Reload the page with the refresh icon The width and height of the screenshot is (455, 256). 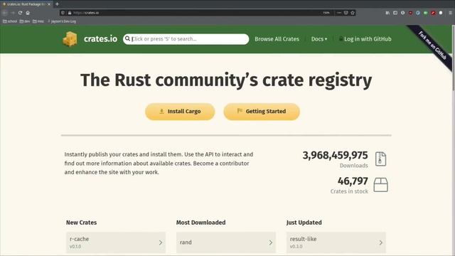(x=20, y=13)
